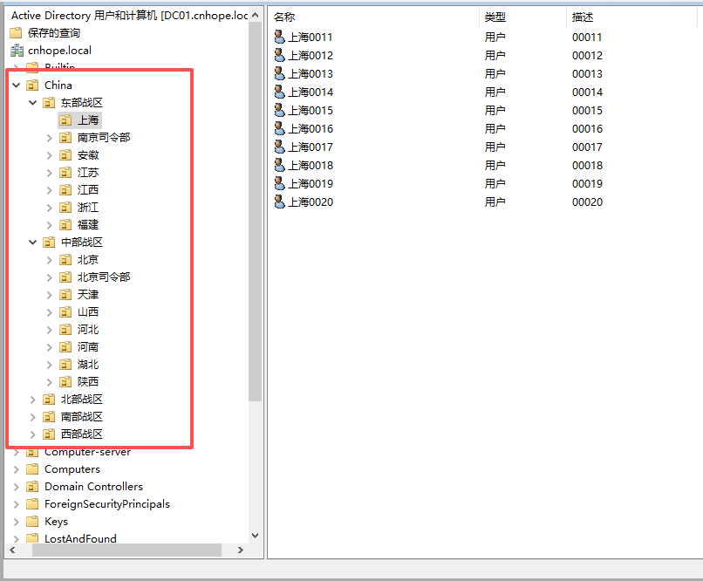The image size is (703, 581).
Task: Sort by the 描述 column header
Action: (x=631, y=17)
